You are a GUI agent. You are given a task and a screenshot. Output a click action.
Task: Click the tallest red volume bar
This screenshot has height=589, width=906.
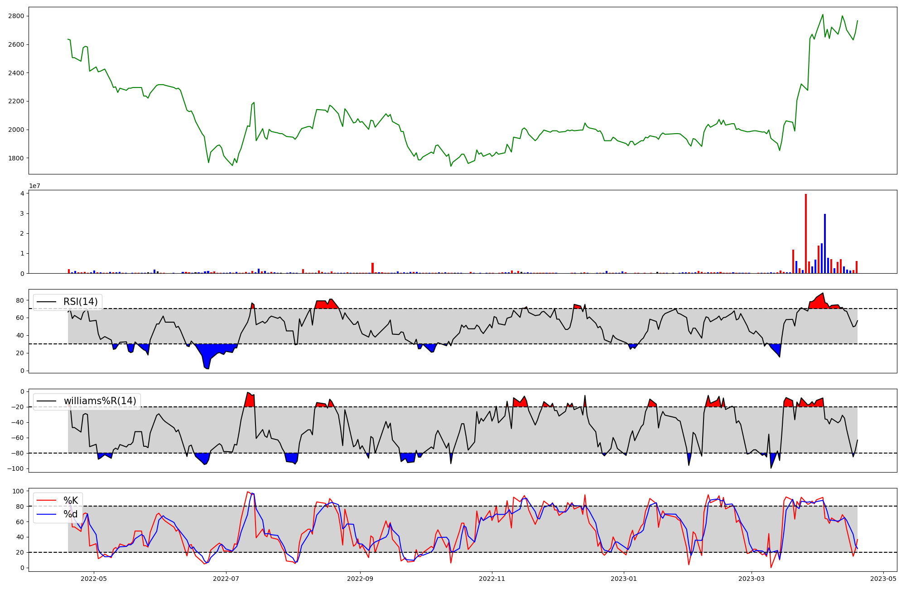pyautogui.click(x=806, y=233)
